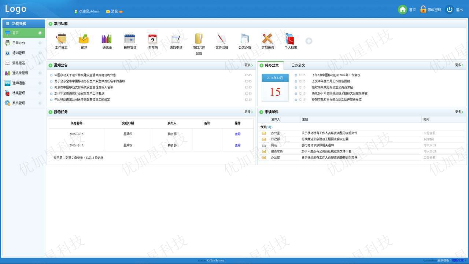
Task: Switch to the 待办公文 tab
Action: click(x=272, y=65)
